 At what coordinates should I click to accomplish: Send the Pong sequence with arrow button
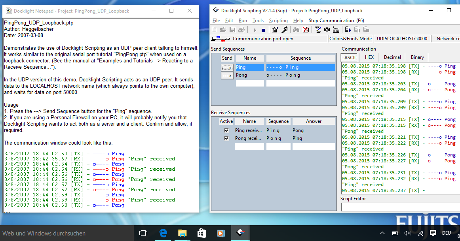coord(227,75)
